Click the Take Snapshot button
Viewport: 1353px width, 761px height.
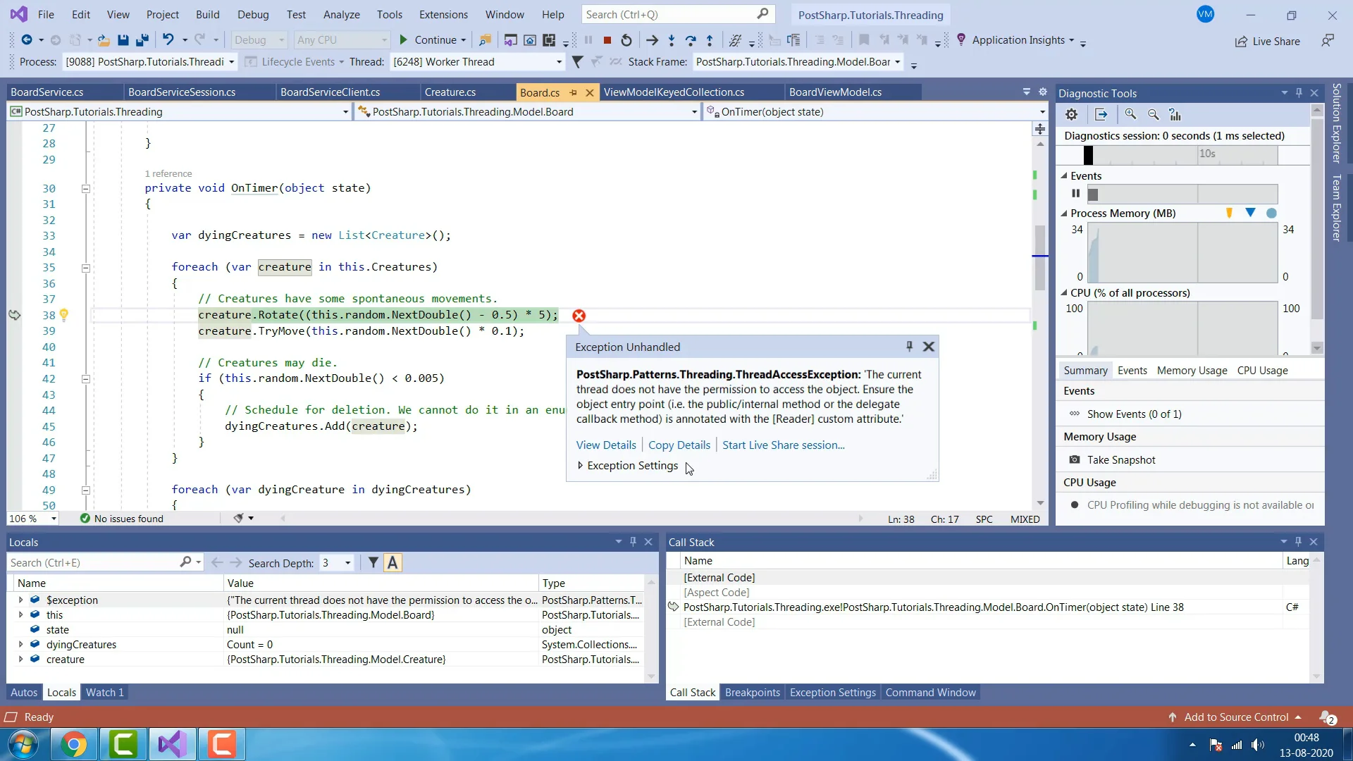[x=1122, y=459]
